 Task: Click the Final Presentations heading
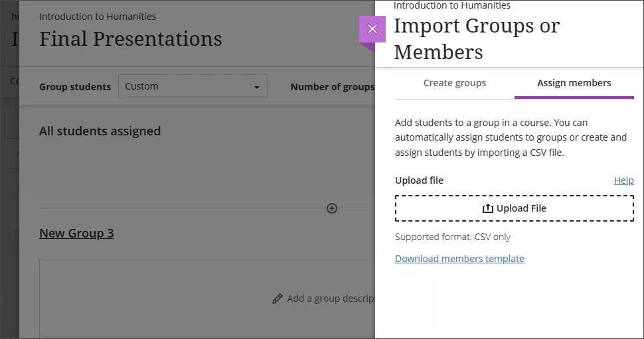pyautogui.click(x=130, y=39)
